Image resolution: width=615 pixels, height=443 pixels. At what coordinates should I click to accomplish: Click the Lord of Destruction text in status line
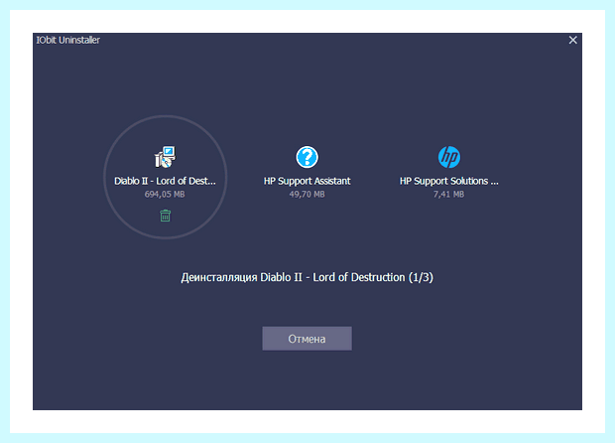pyautogui.click(x=358, y=277)
